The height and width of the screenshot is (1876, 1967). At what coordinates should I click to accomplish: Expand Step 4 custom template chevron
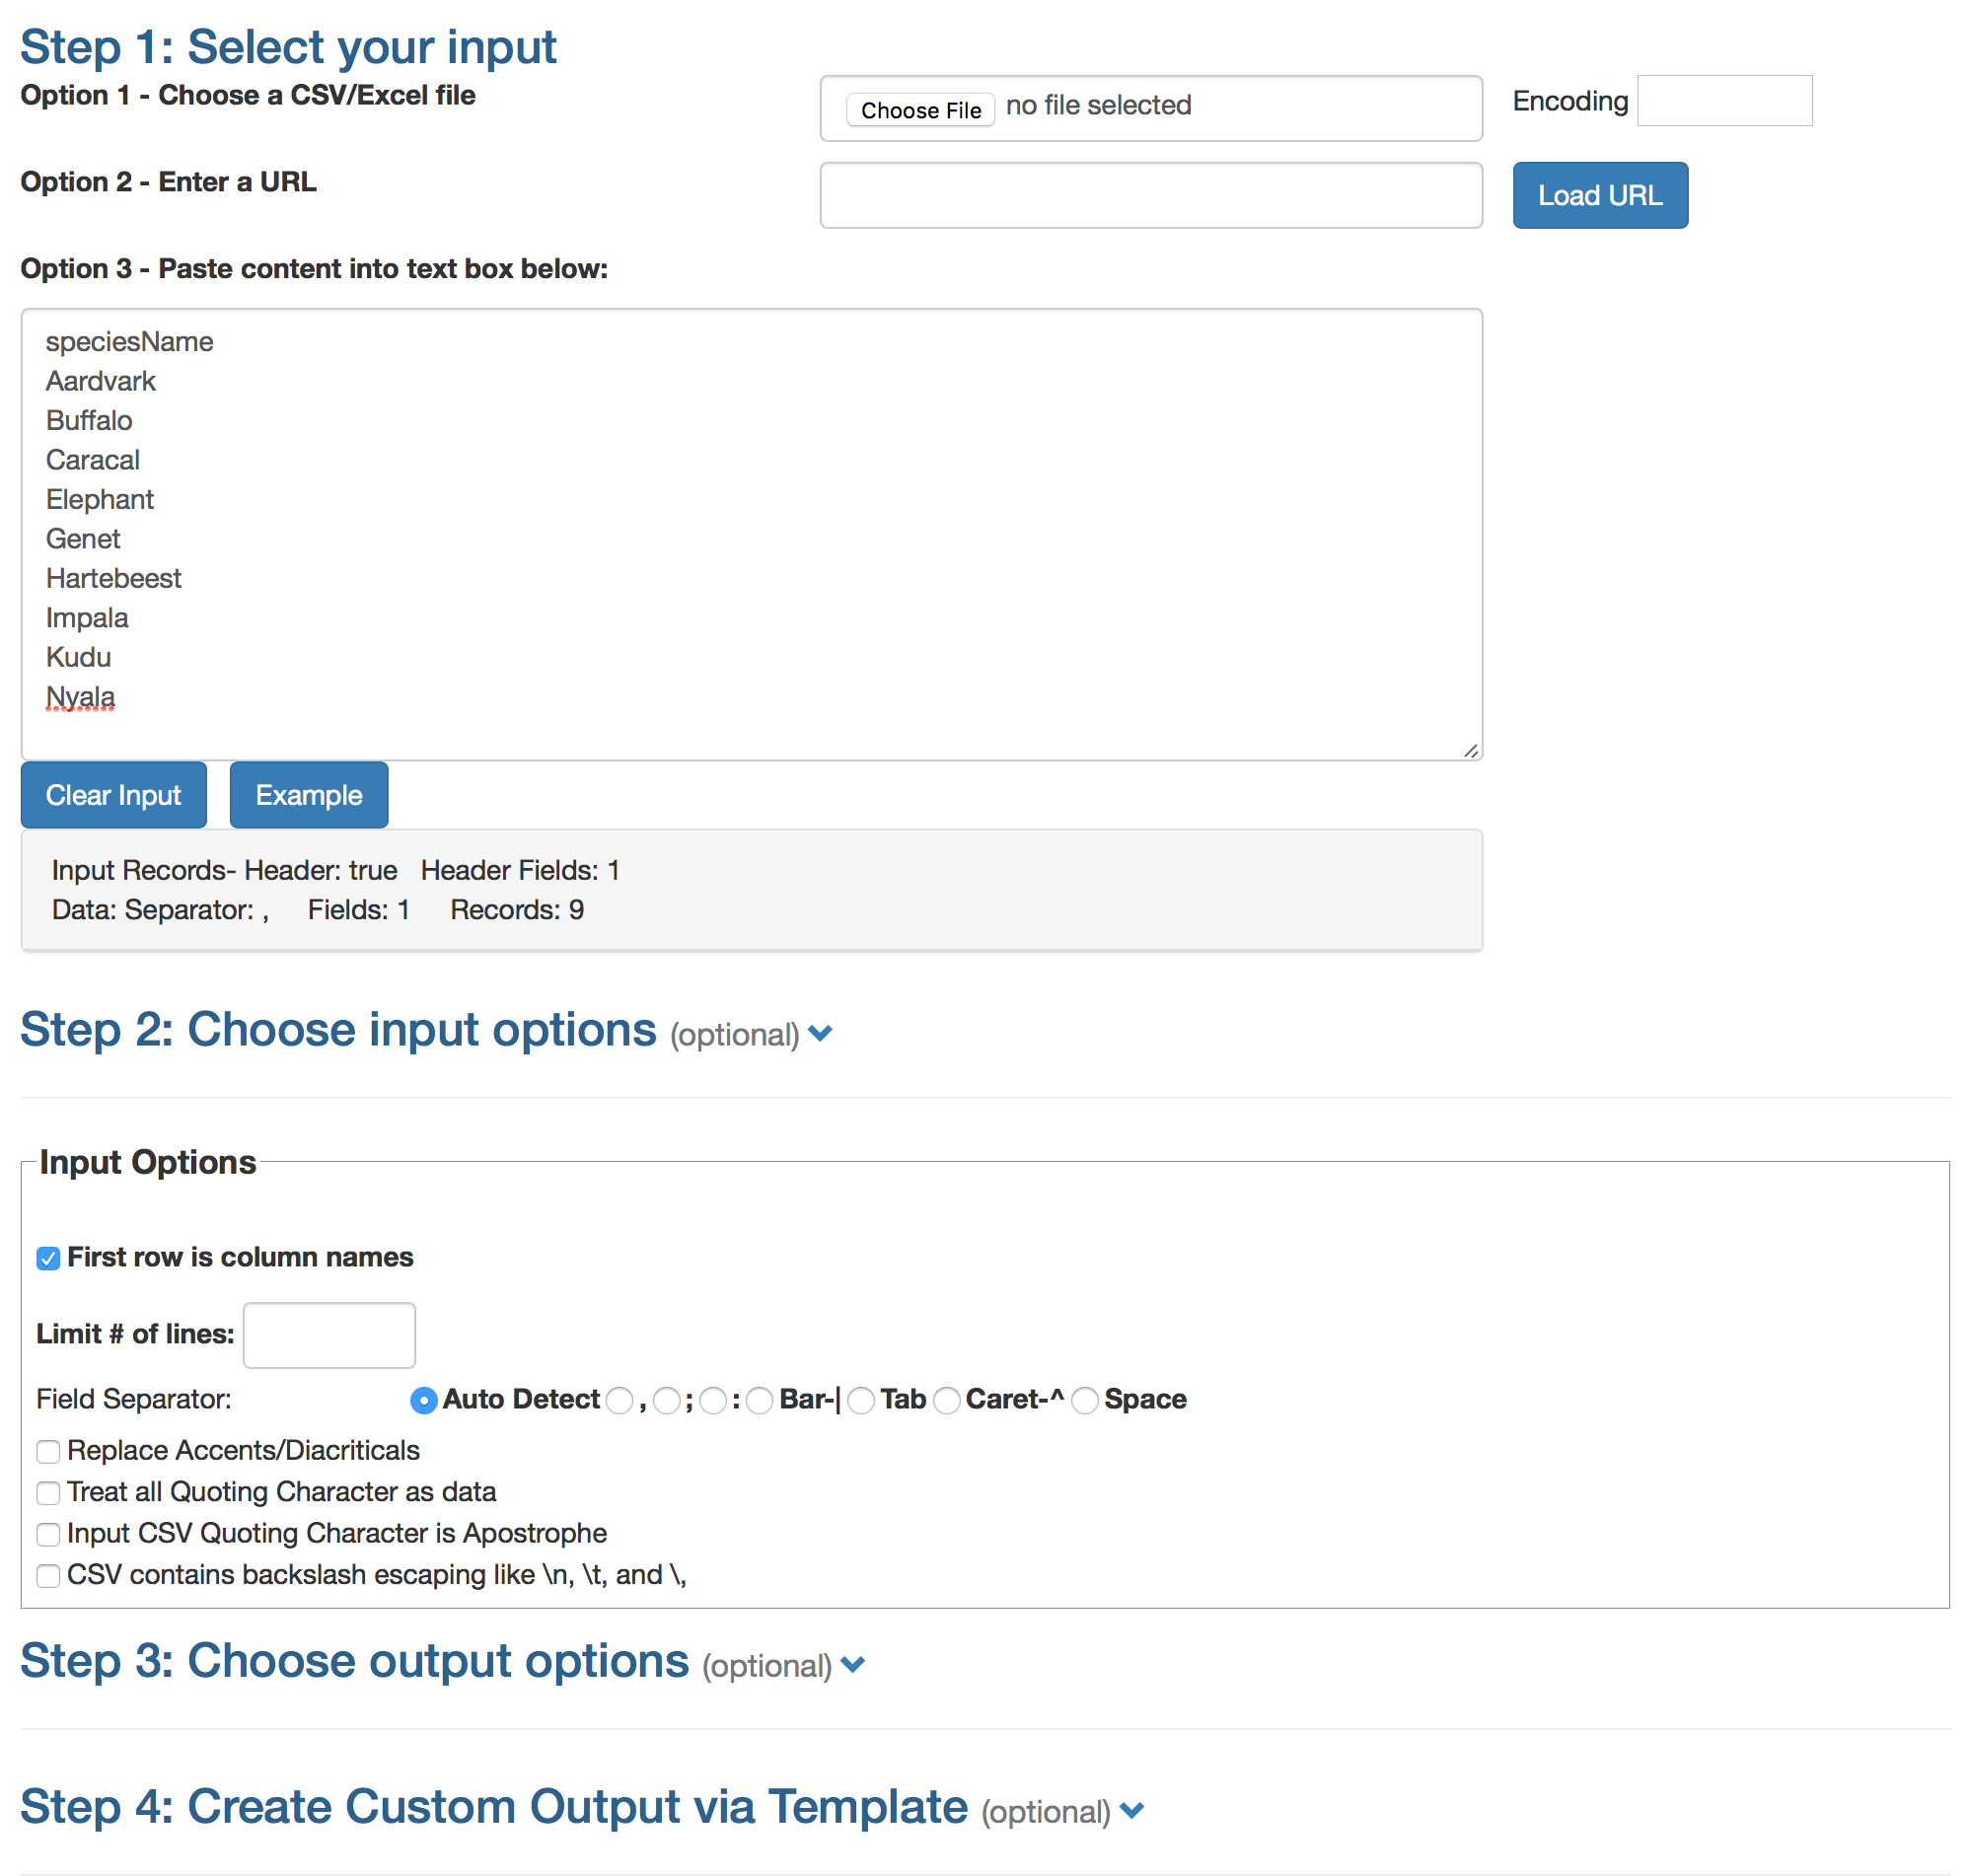click(1131, 1810)
